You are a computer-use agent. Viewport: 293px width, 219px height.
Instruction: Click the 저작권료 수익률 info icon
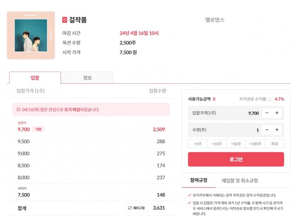269,99
